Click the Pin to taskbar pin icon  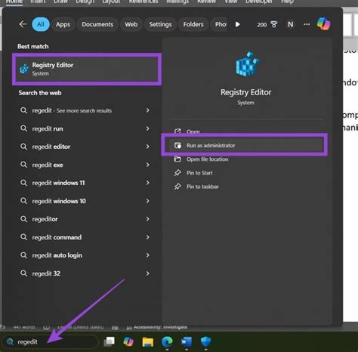pyautogui.click(x=177, y=187)
